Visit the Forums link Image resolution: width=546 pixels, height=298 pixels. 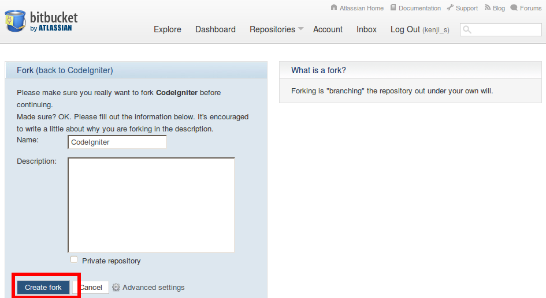coord(530,8)
